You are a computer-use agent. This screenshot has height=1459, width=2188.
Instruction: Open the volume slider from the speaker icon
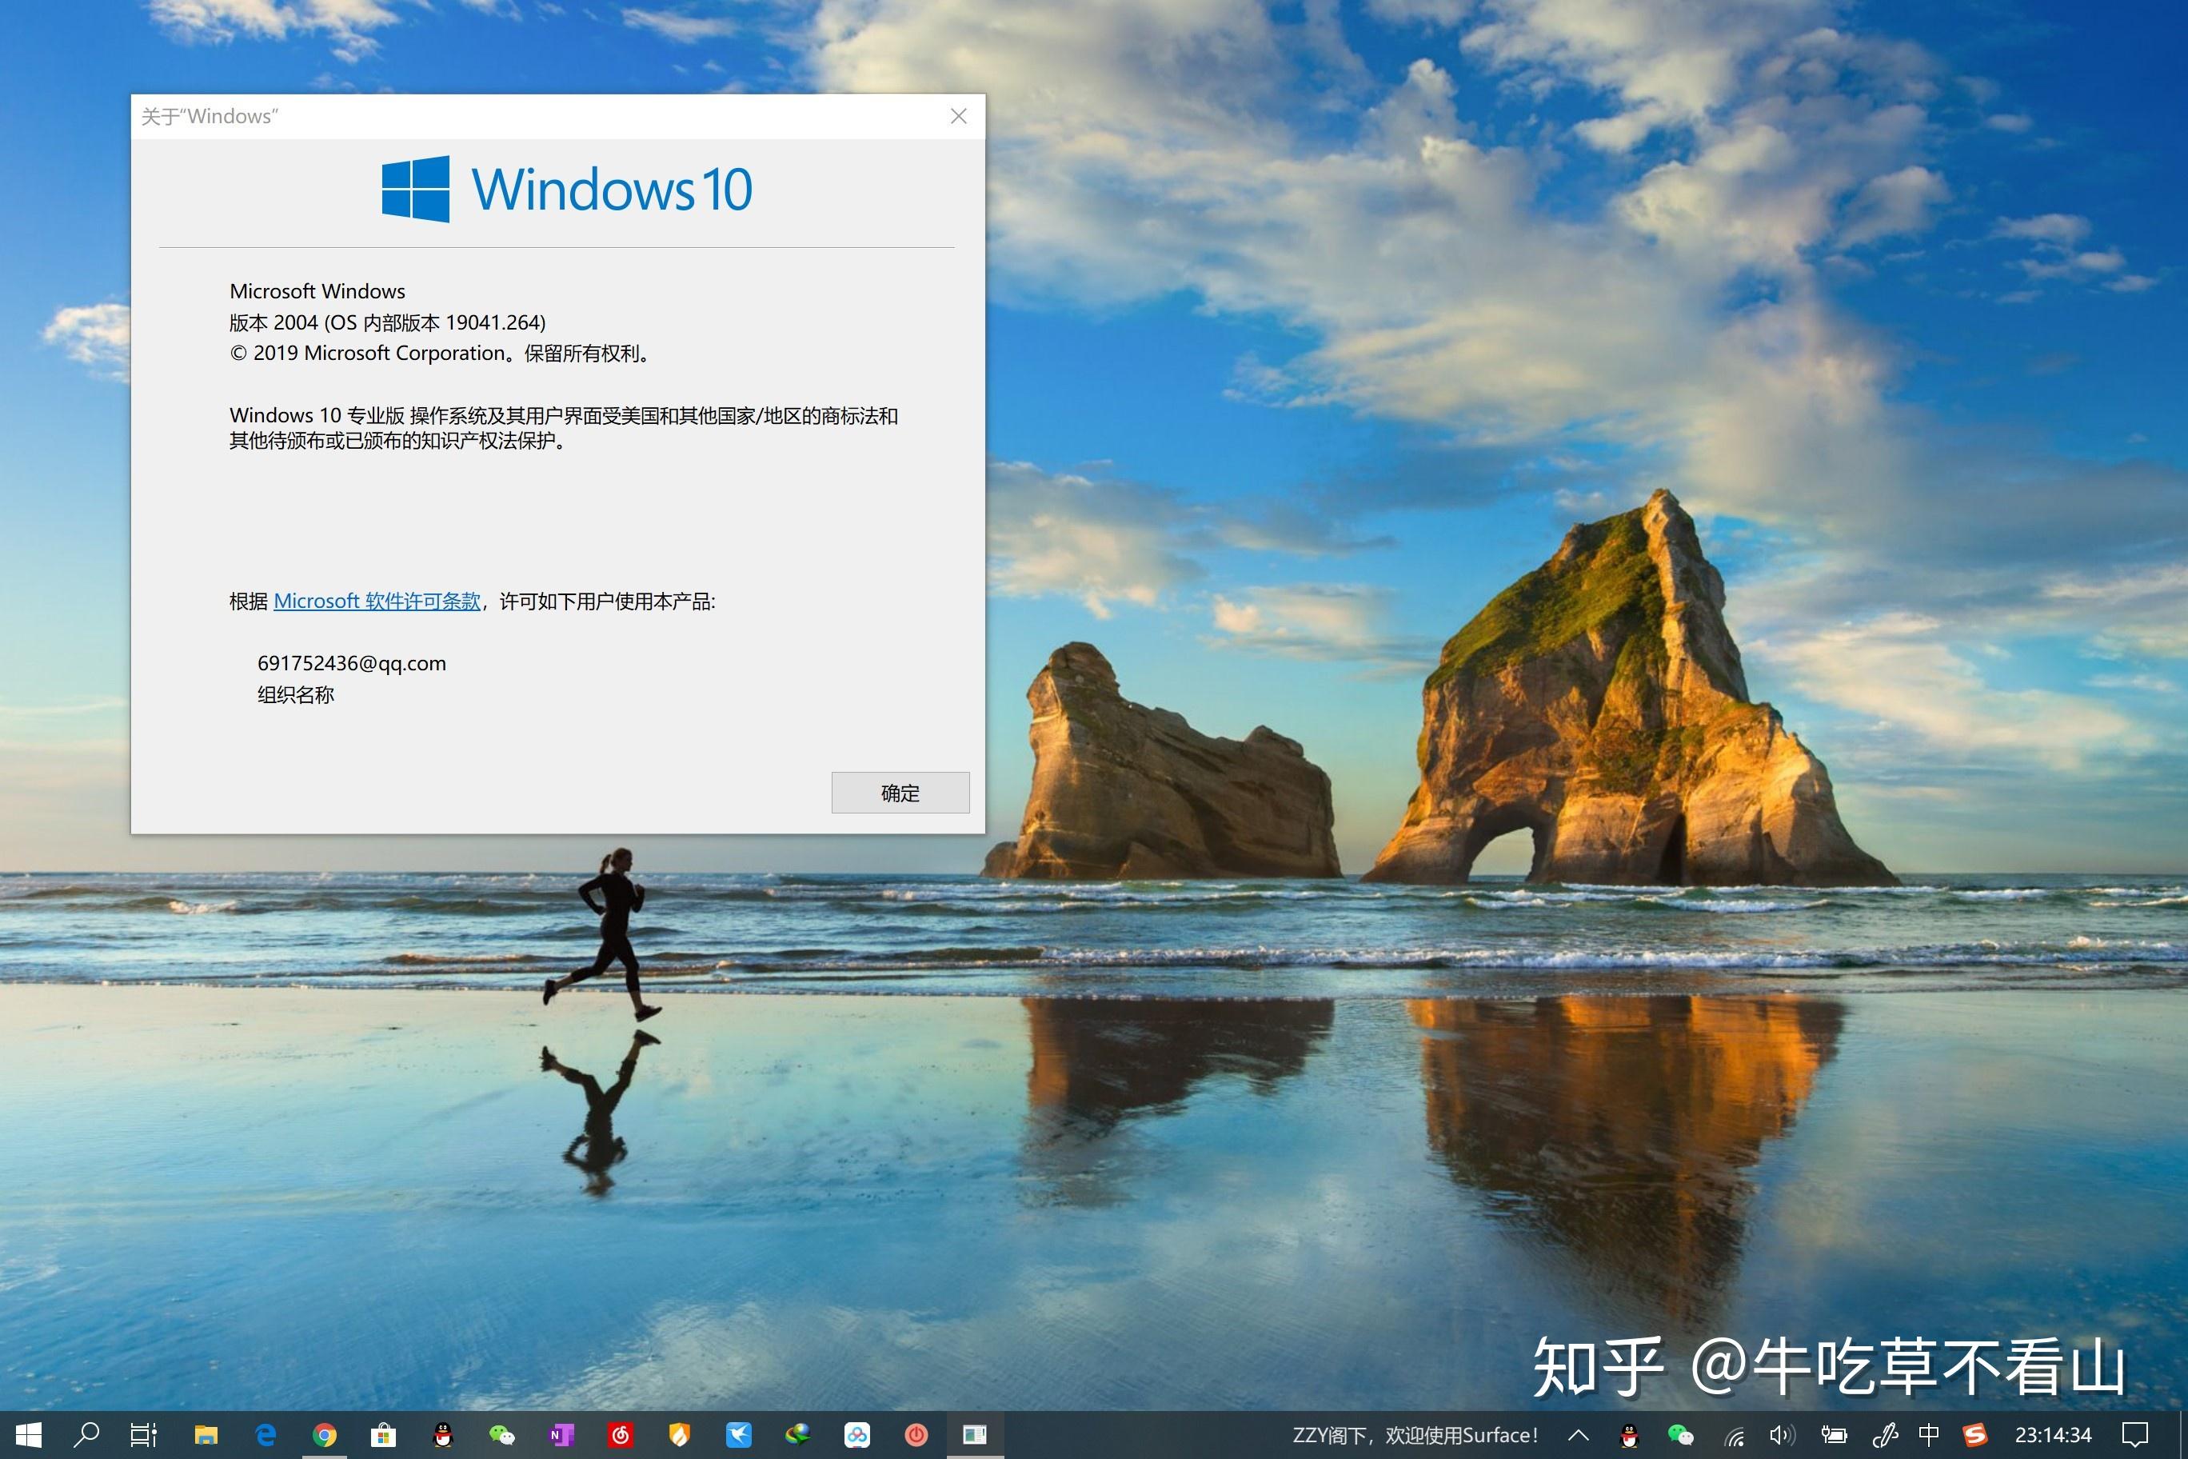1783,1436
